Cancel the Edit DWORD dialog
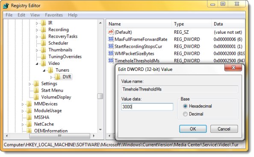The height and width of the screenshot is (157, 254). coord(224,129)
